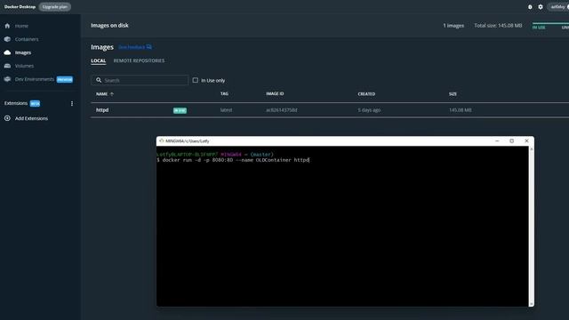Click the httpd image ID cell
The height and width of the screenshot is (320, 569).
282,110
